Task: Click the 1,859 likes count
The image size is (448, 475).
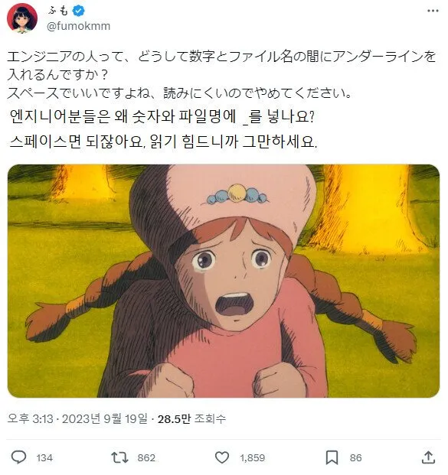Action: pyautogui.click(x=253, y=457)
